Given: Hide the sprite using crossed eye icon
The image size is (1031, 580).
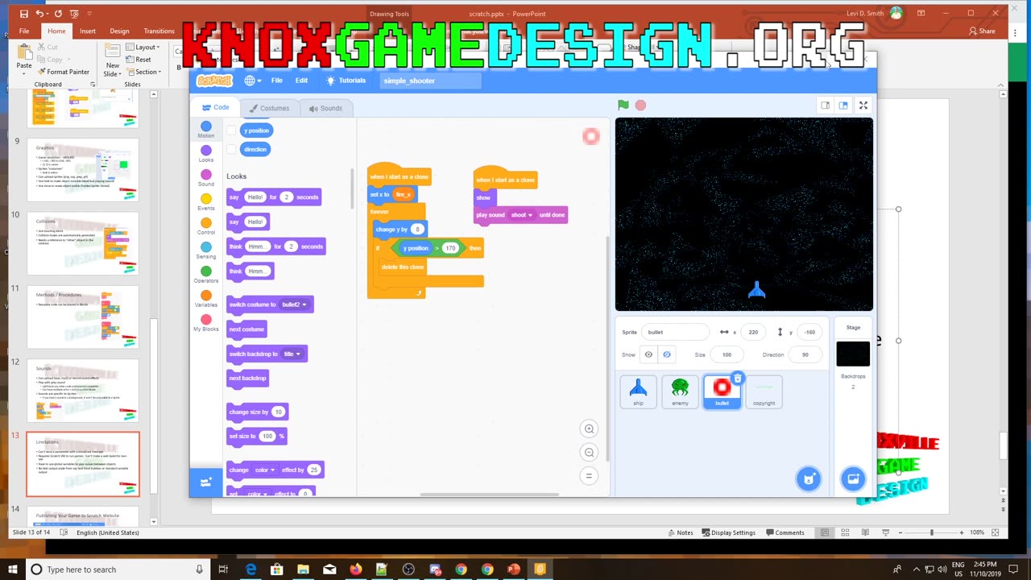Looking at the screenshot, I should pyautogui.click(x=667, y=354).
